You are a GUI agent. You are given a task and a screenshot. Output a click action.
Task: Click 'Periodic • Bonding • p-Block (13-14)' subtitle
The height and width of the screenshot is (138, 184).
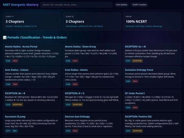[x=21, y=26]
